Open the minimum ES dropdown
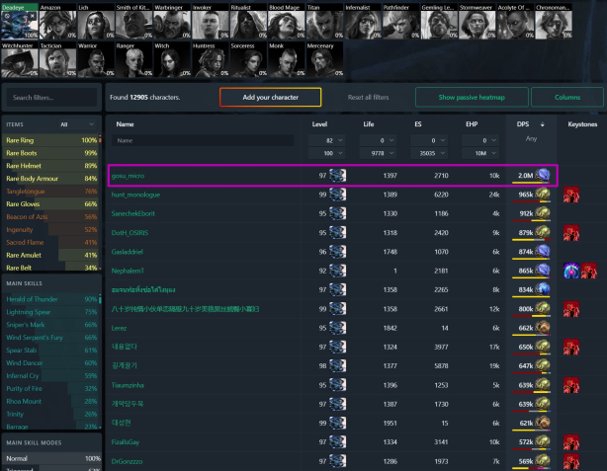 pos(429,141)
